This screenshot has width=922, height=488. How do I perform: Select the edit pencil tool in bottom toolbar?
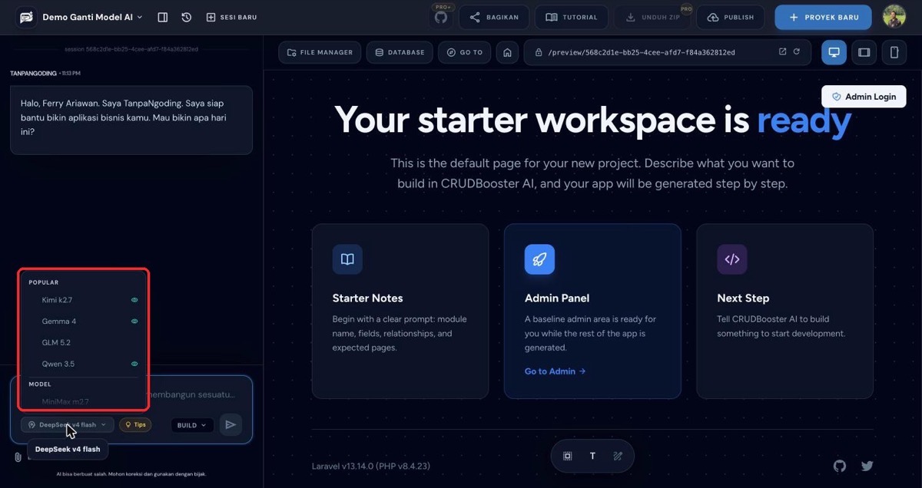point(618,456)
